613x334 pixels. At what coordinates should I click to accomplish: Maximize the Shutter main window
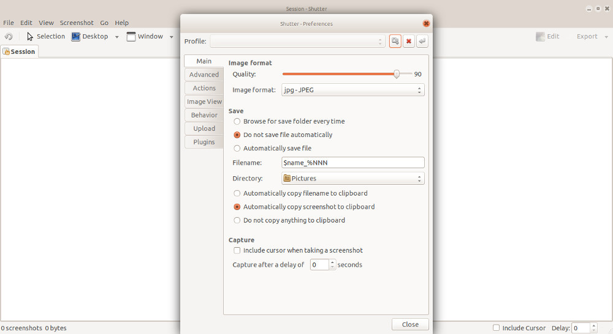tap(598, 9)
